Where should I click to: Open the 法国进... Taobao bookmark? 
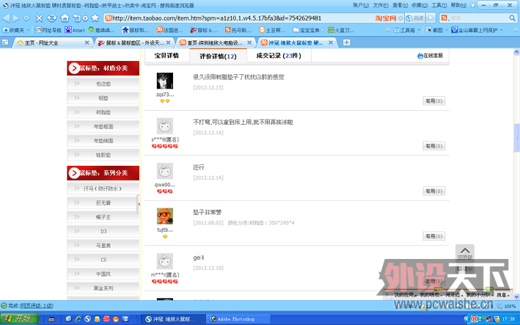point(169,30)
